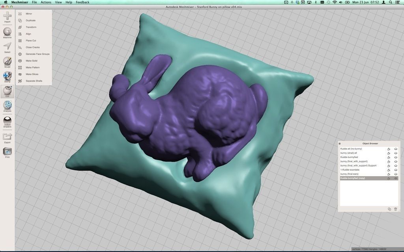
Task: Toggle visibility of Kudde-bunnyfied (copy)
Action: tap(396, 178)
